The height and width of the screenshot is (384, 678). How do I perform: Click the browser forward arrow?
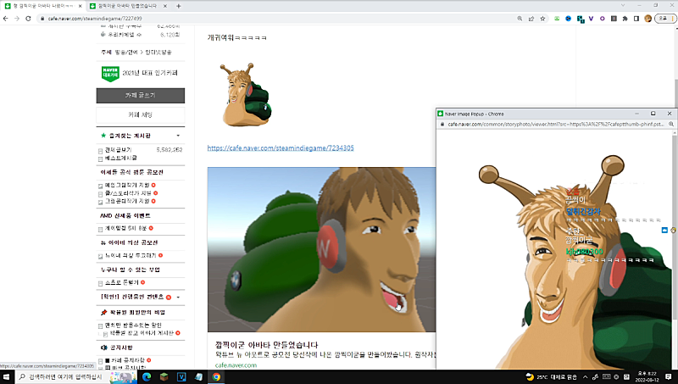17,19
